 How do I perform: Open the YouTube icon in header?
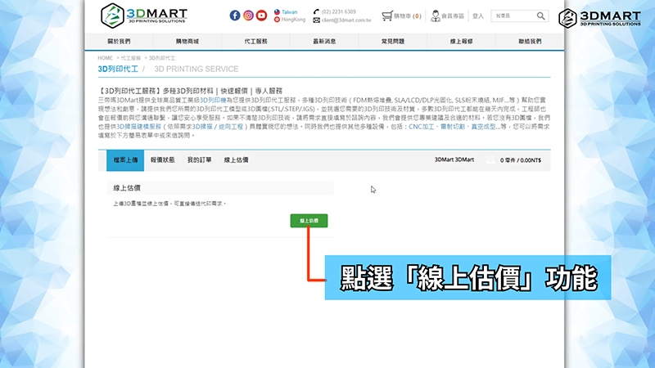coord(261,16)
